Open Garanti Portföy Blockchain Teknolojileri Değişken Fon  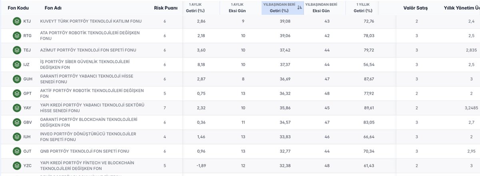coord(89,122)
